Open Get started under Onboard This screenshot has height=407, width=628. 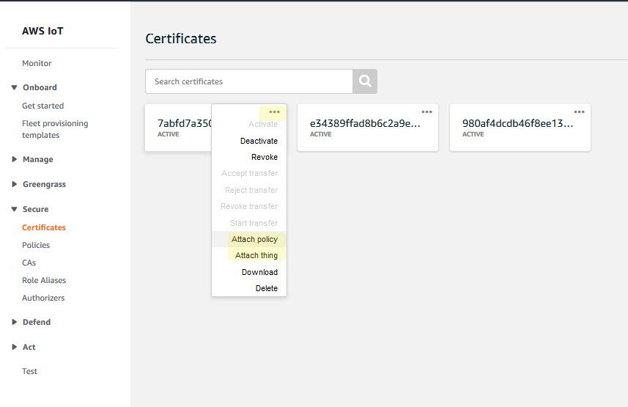pyautogui.click(x=43, y=106)
